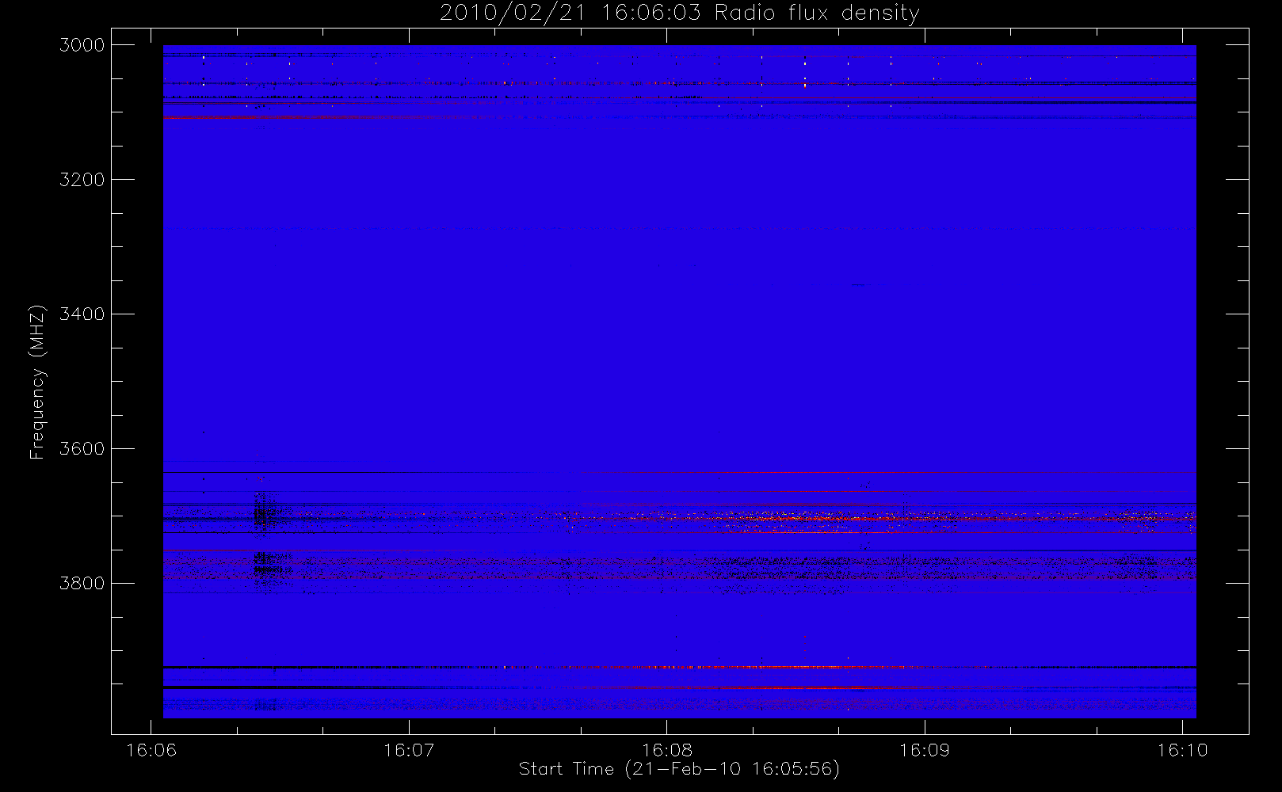The image size is (1282, 792).
Task: Click the 16:09 time tick label
Action: (x=925, y=750)
